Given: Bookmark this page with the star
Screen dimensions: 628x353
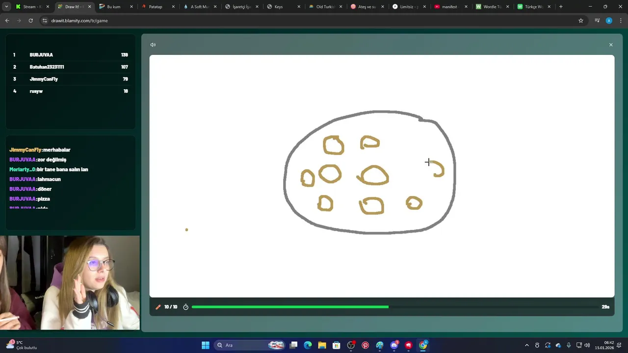Looking at the screenshot, I should tap(581, 21).
